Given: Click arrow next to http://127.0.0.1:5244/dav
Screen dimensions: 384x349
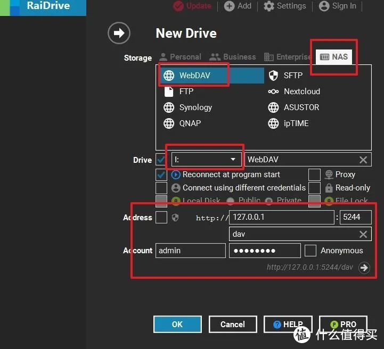Looking at the screenshot, I should point(364,268).
